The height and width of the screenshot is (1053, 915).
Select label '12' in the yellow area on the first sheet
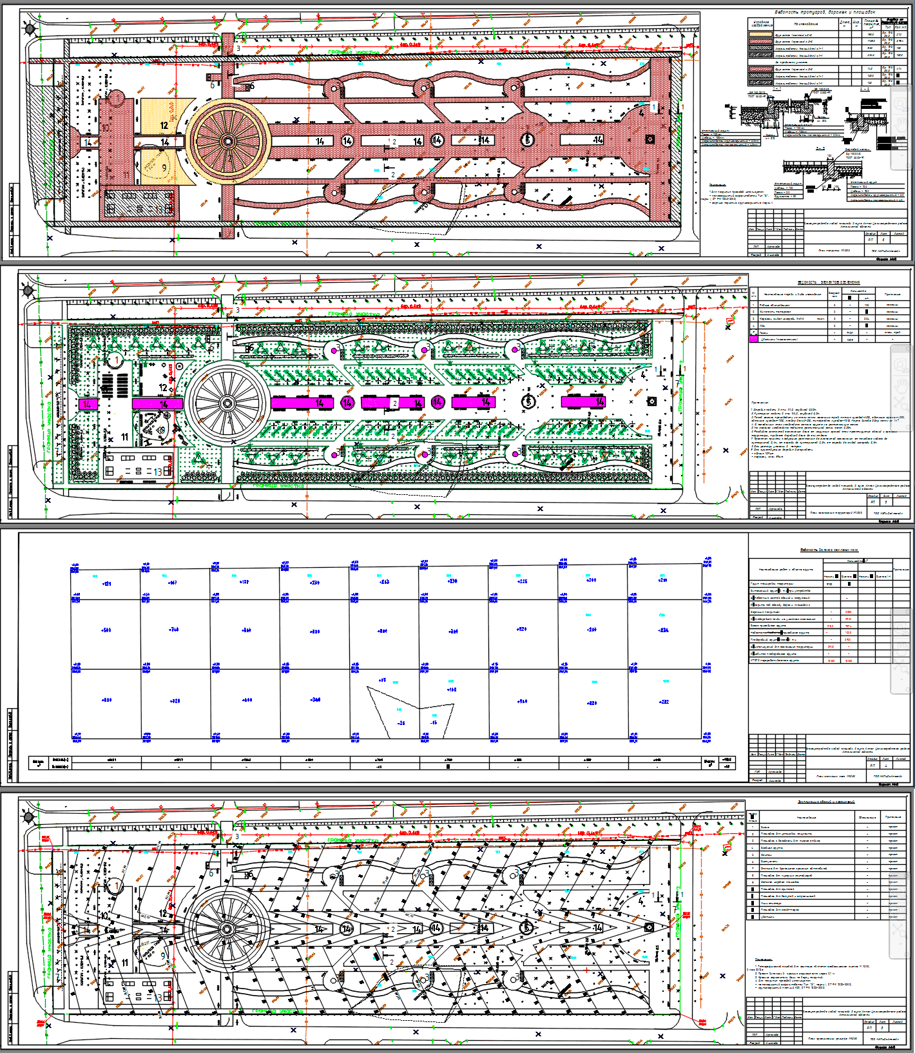tap(164, 126)
